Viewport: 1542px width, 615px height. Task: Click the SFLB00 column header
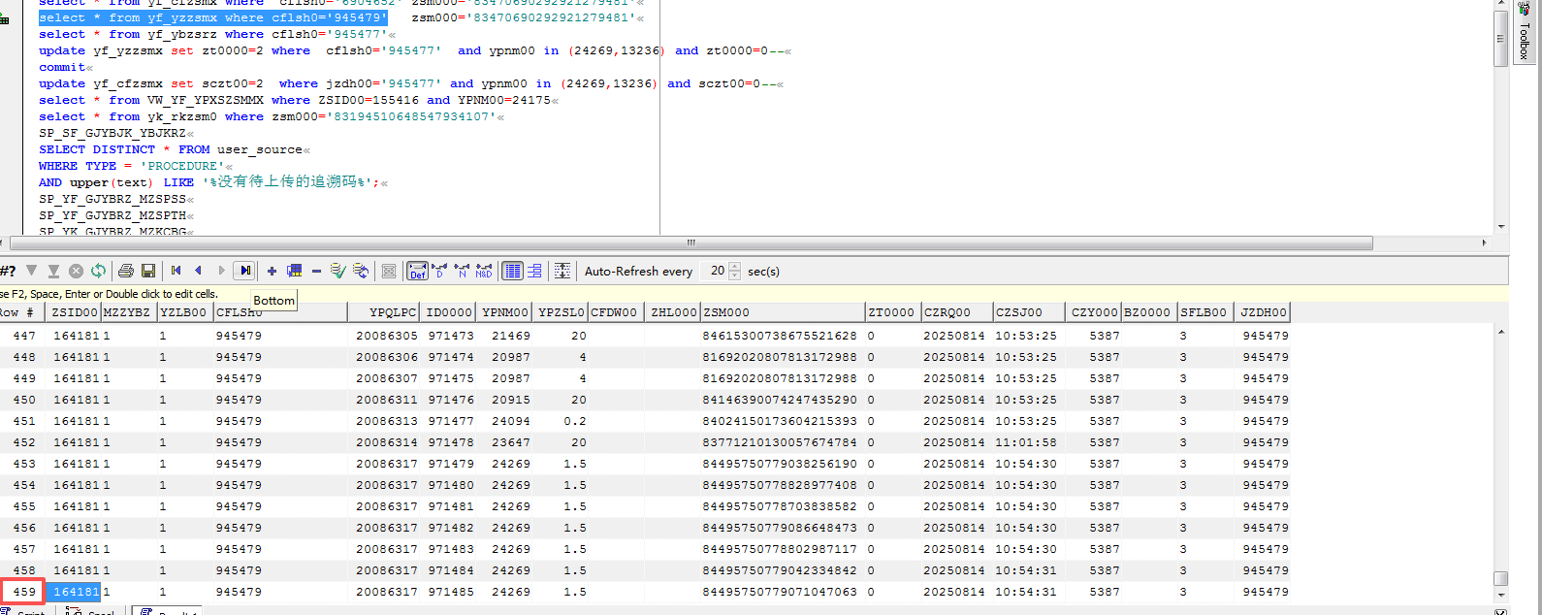tap(1205, 312)
